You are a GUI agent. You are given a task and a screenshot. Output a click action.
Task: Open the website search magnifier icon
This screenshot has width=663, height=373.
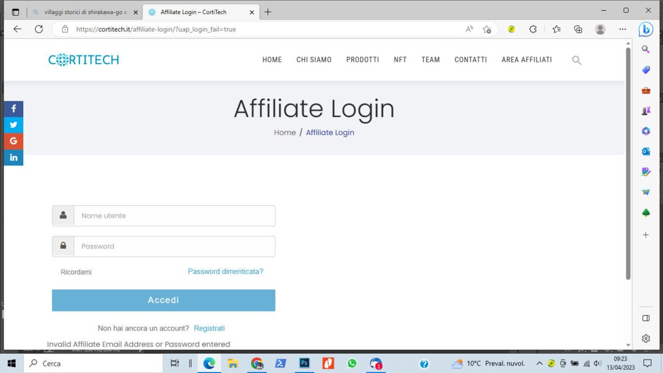(x=576, y=60)
